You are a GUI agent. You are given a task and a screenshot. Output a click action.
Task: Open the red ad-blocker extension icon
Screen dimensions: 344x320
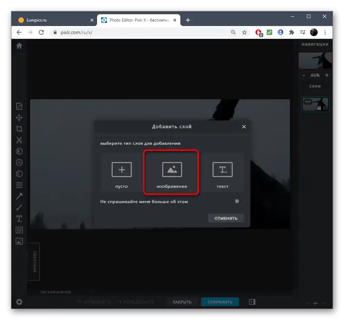pos(259,33)
